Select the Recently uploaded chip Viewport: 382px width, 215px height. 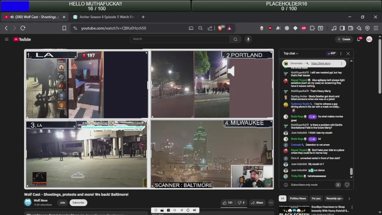coord(335,199)
